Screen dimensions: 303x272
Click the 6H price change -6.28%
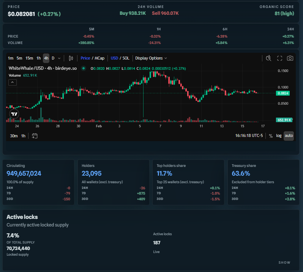(222, 36)
